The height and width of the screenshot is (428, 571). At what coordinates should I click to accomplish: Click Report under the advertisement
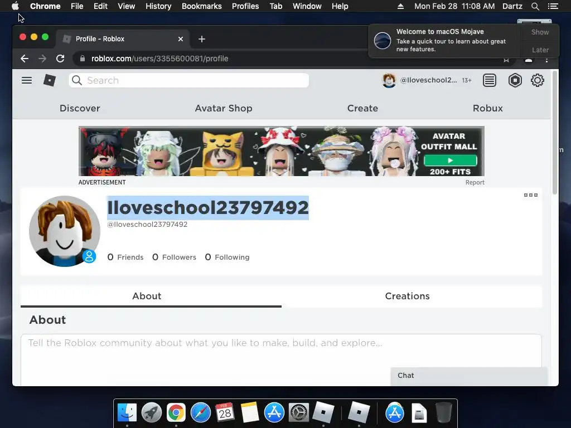(x=475, y=182)
